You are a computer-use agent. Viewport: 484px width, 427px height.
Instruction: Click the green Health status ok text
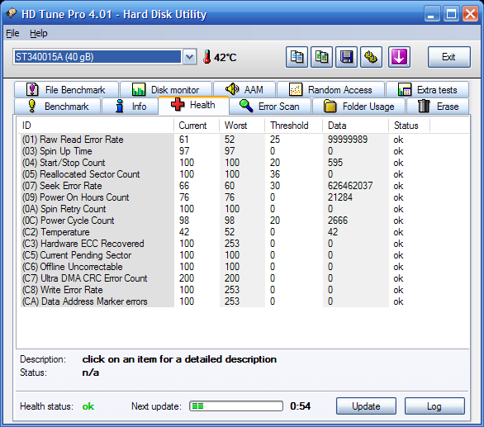[88, 406]
